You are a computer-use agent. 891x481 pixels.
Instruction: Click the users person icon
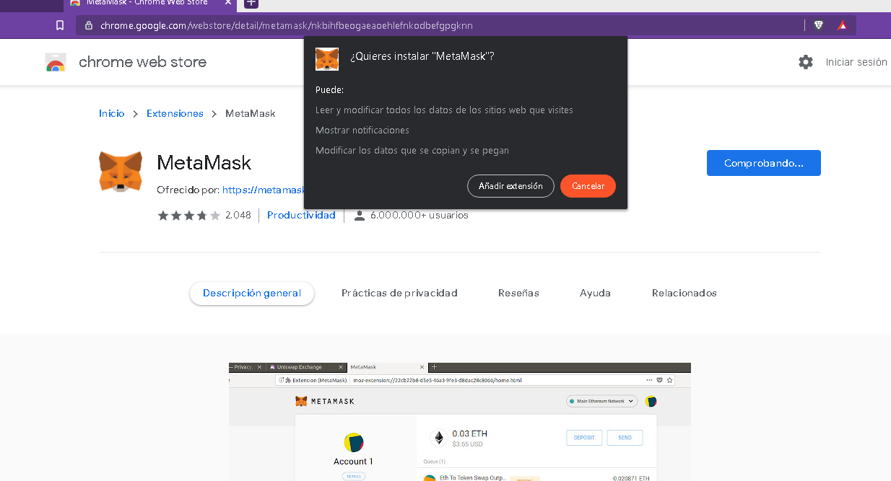point(360,215)
